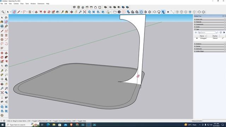Select the Arc tool in top toolbar
Screen dimensions: 226x127
[x=24, y=12]
